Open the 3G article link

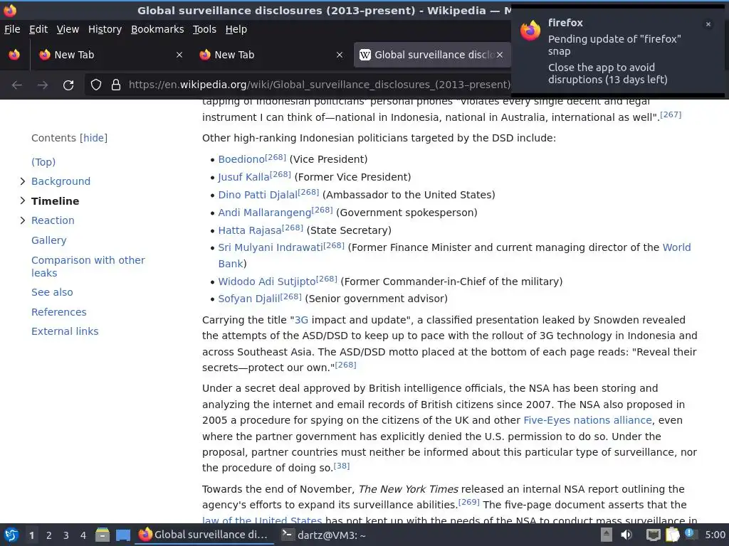(x=301, y=320)
